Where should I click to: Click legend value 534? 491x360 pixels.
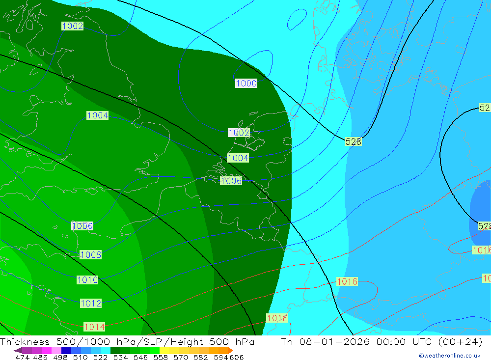[x=121, y=357]
